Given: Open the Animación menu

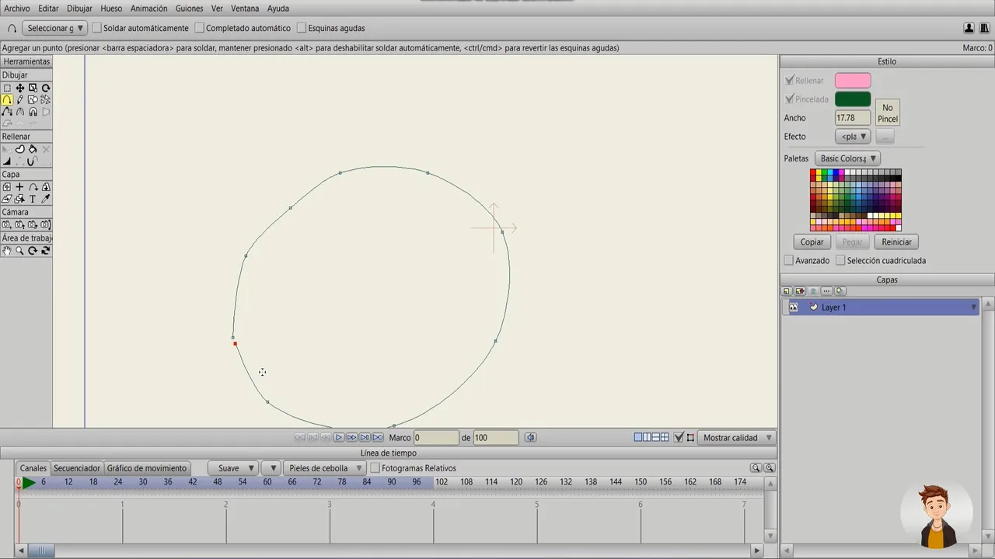Looking at the screenshot, I should pyautogui.click(x=148, y=9).
